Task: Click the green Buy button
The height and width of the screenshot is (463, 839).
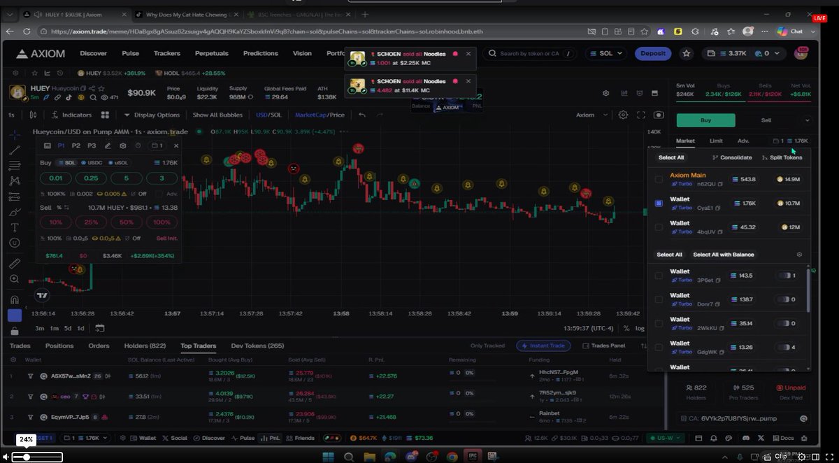Action: tap(705, 120)
